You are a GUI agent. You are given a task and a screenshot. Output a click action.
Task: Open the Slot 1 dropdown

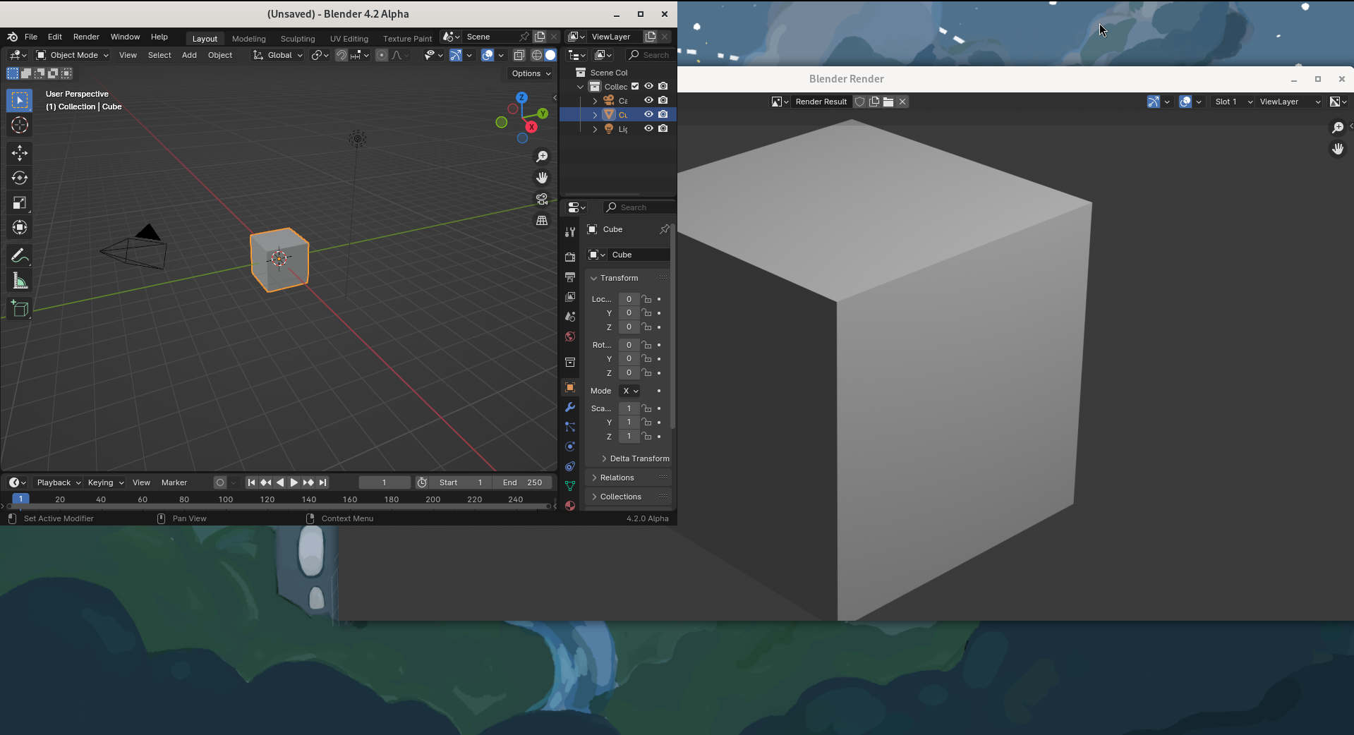[1232, 102]
